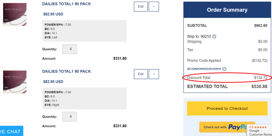Edit the Right eye Dailies Total1 item
Screen dimensions: 272x136
click(141, 74)
